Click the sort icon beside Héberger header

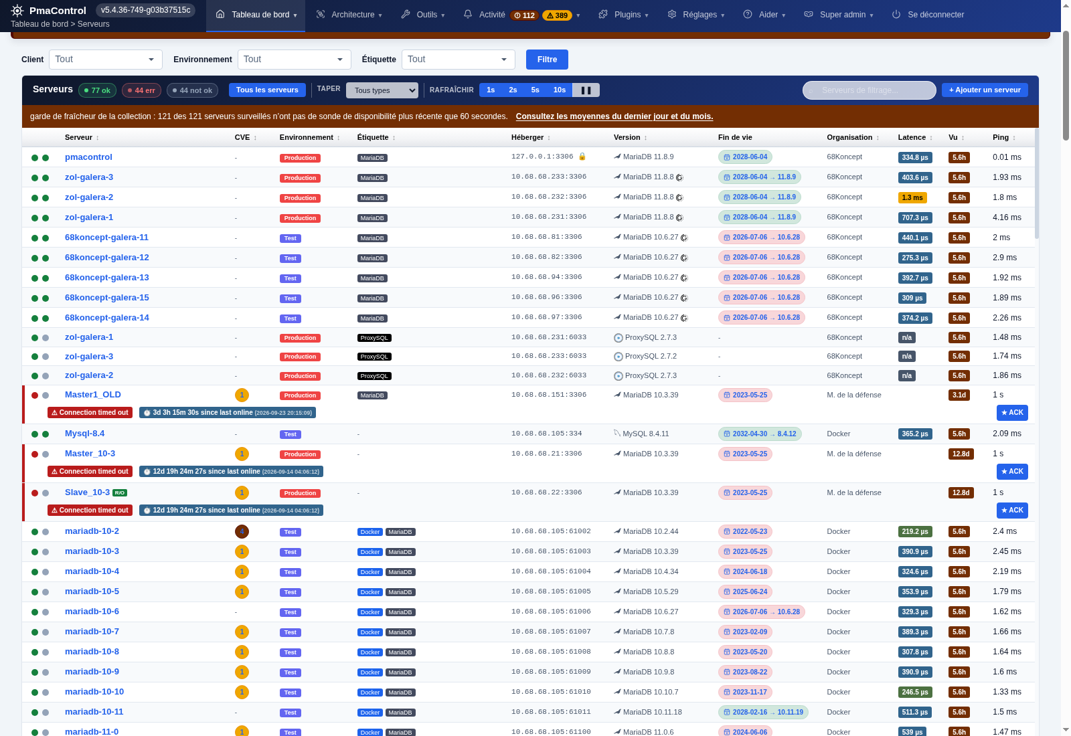pyautogui.click(x=549, y=138)
